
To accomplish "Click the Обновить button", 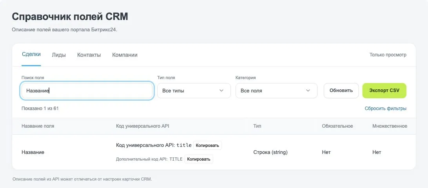I will point(341,90).
